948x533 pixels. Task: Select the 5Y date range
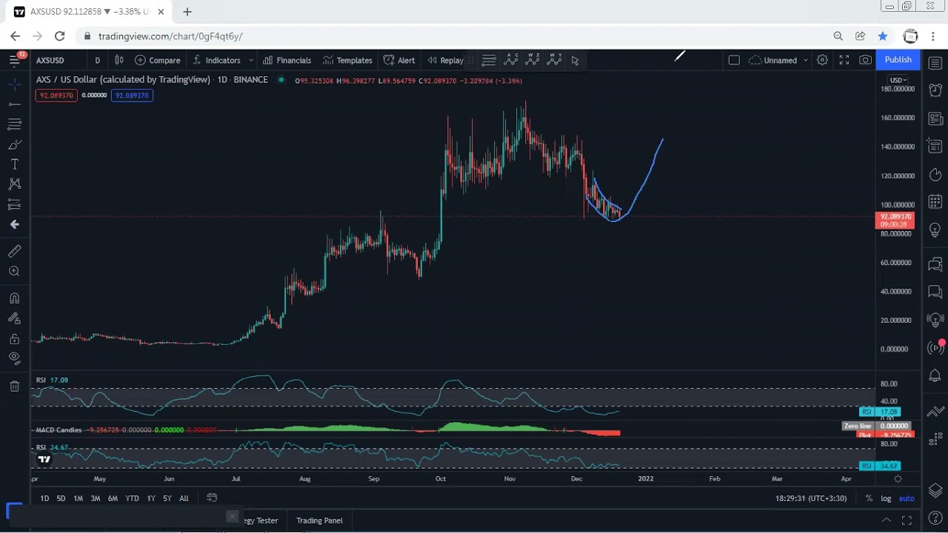167,498
